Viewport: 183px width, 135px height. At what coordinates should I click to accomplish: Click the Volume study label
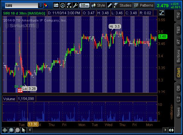[9, 99]
